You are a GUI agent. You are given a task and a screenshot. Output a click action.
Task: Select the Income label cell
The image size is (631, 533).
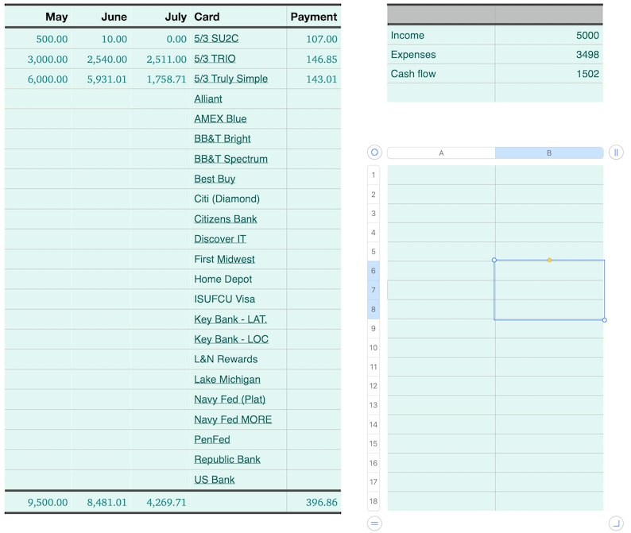(441, 36)
